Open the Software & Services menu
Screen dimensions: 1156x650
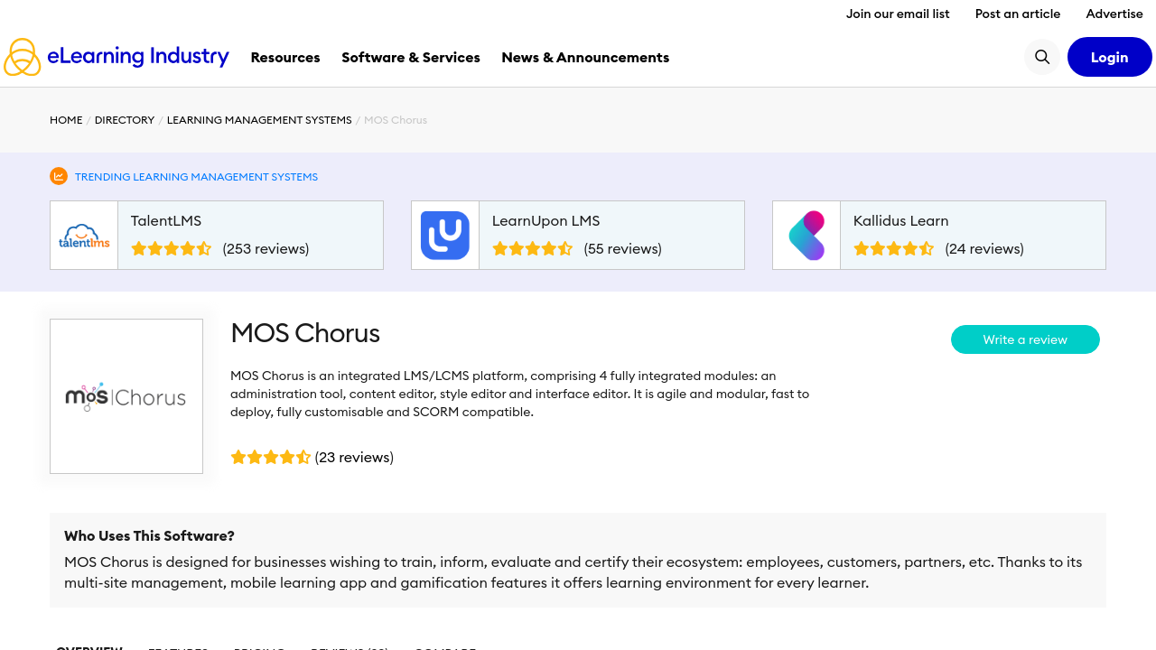411,57
